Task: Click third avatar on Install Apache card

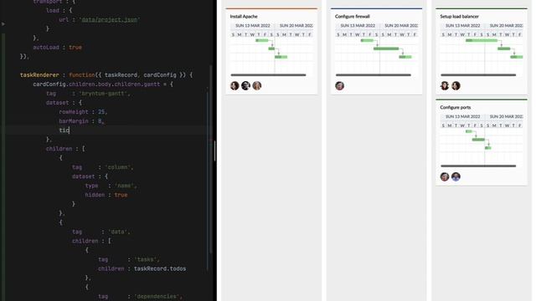Action: point(257,85)
